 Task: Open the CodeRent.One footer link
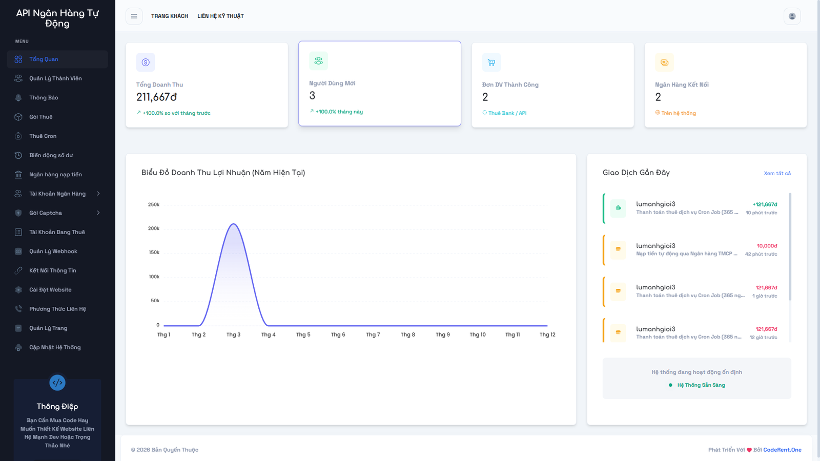tap(782, 450)
